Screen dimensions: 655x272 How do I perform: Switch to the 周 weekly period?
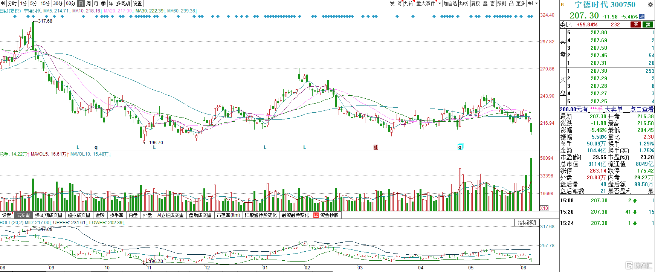click(89, 3)
